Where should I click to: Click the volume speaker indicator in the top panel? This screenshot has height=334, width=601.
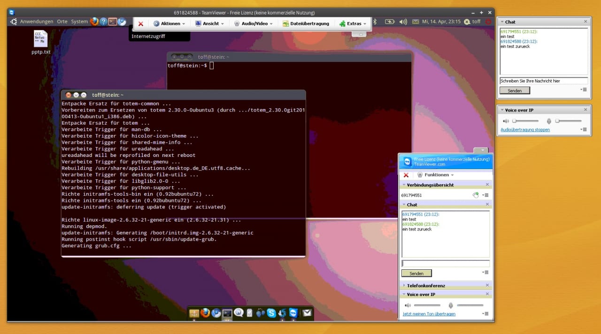coord(403,22)
